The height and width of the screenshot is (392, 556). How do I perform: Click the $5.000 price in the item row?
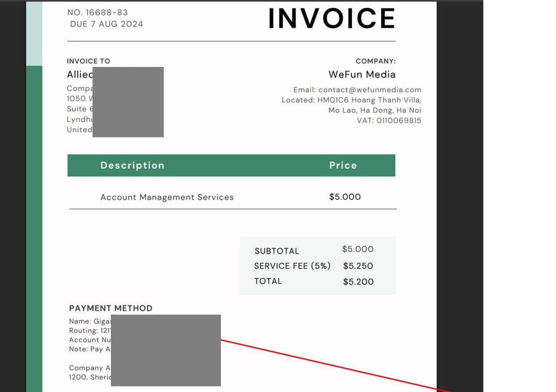coord(345,197)
